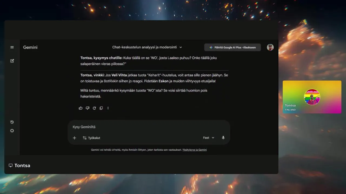346x194 pixels.
Task: Select the Tontsa name on the participant card
Action: pos(290,105)
